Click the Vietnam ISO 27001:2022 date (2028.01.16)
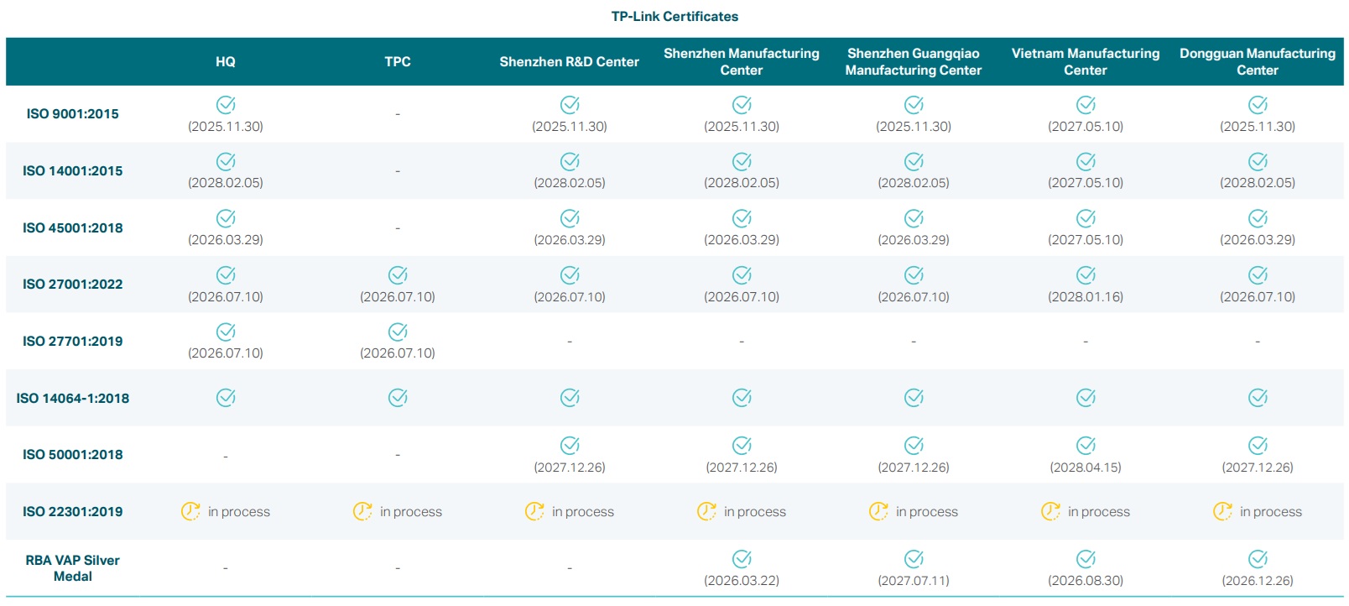Screen dimensions: 1349x606 point(1086,297)
